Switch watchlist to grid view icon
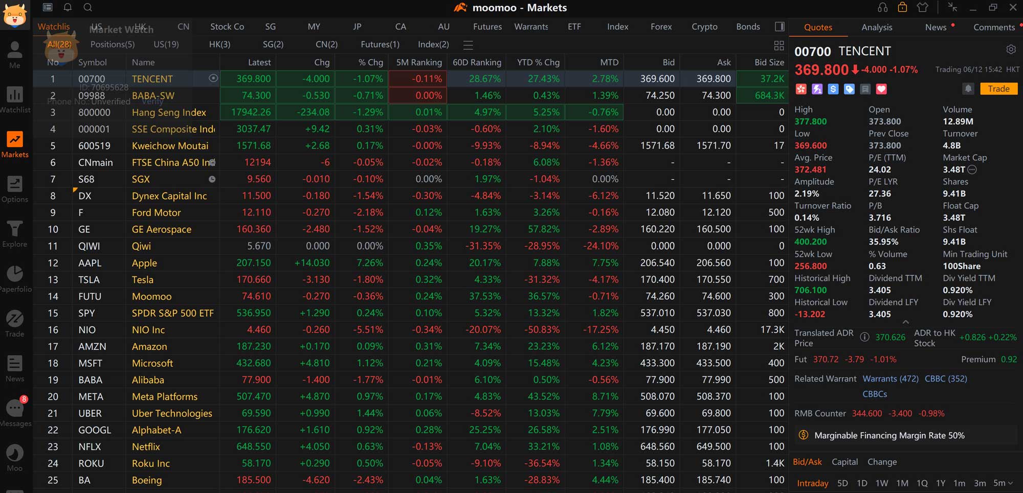The image size is (1023, 493). tap(779, 45)
